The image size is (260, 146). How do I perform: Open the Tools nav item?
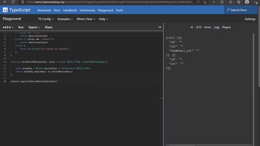pyautogui.click(x=119, y=10)
